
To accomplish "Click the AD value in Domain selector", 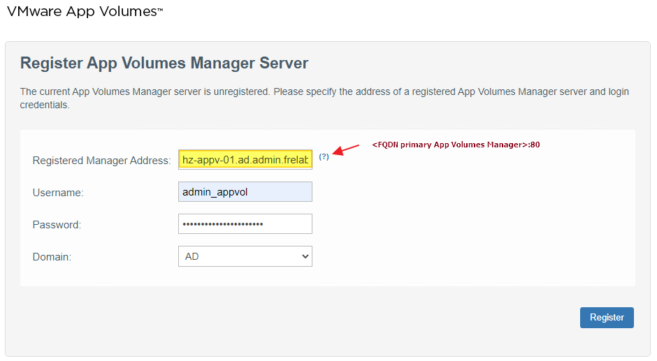I will click(192, 257).
